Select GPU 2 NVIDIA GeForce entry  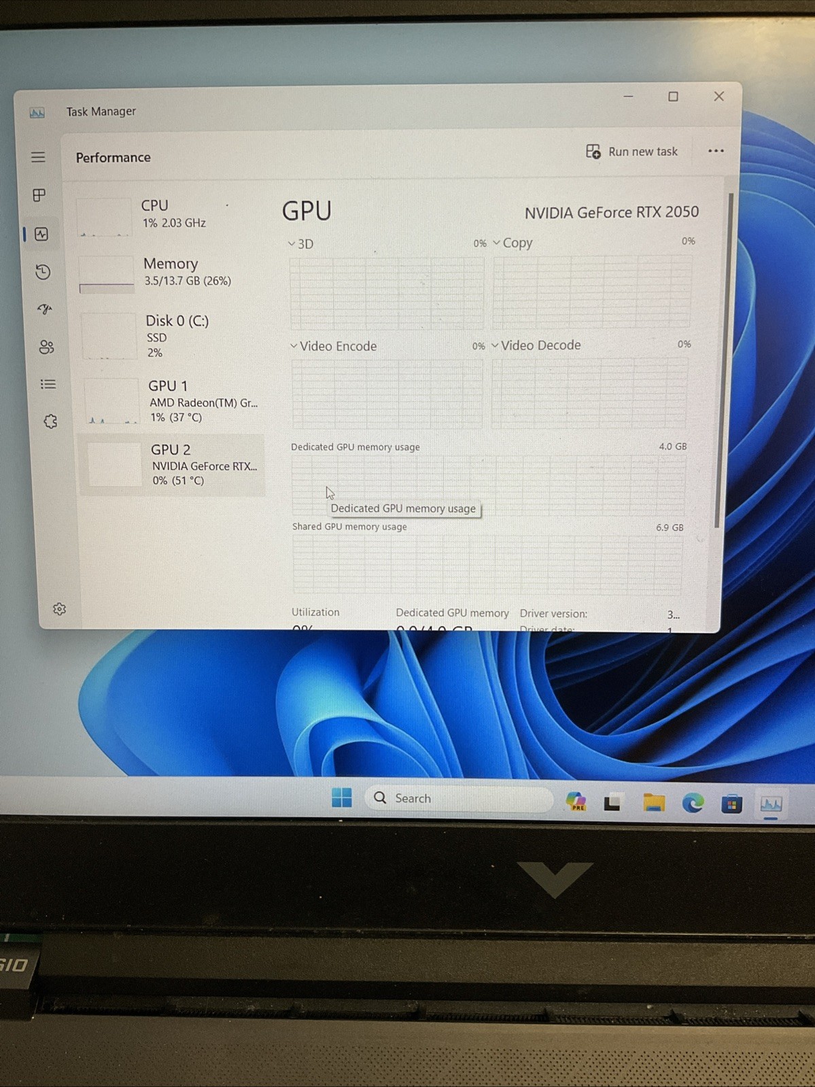point(172,465)
